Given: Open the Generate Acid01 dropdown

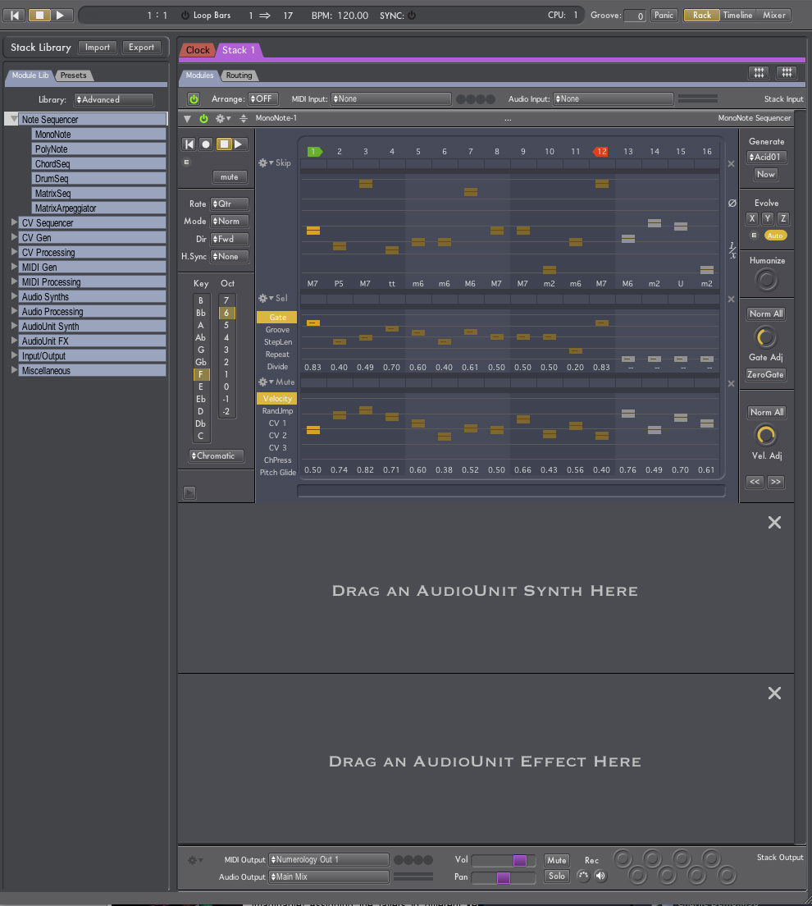Looking at the screenshot, I should (766, 158).
